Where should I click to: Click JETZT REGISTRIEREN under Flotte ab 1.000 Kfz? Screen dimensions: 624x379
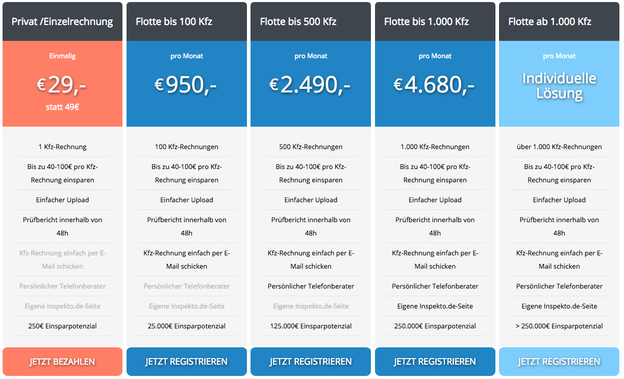(x=559, y=362)
